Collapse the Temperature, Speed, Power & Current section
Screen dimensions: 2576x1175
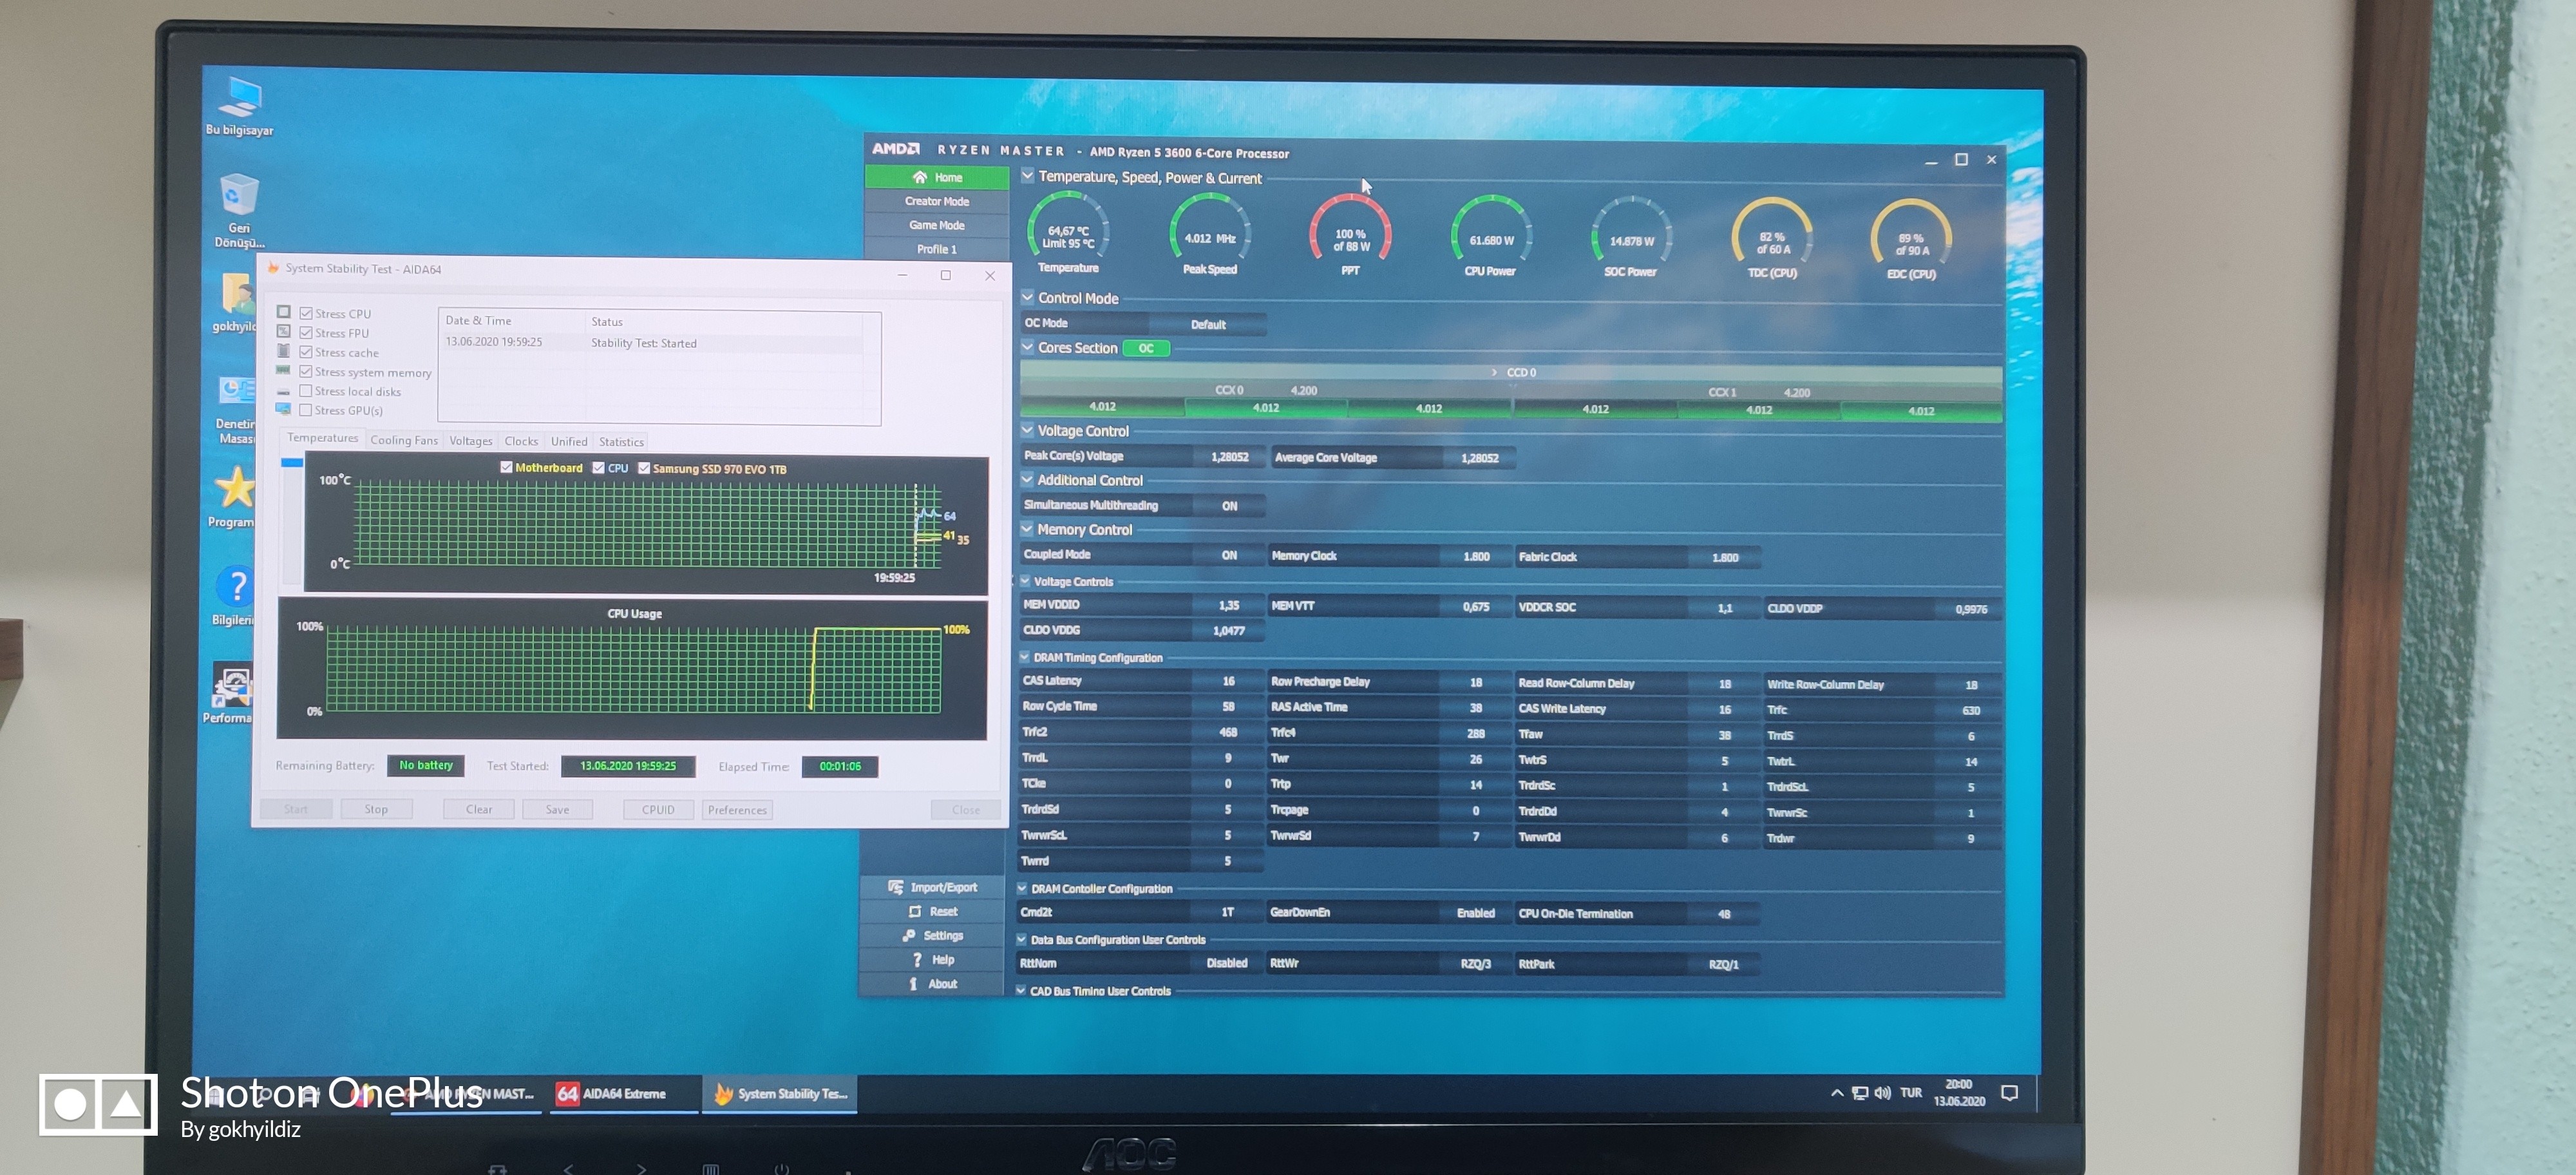[1027, 176]
